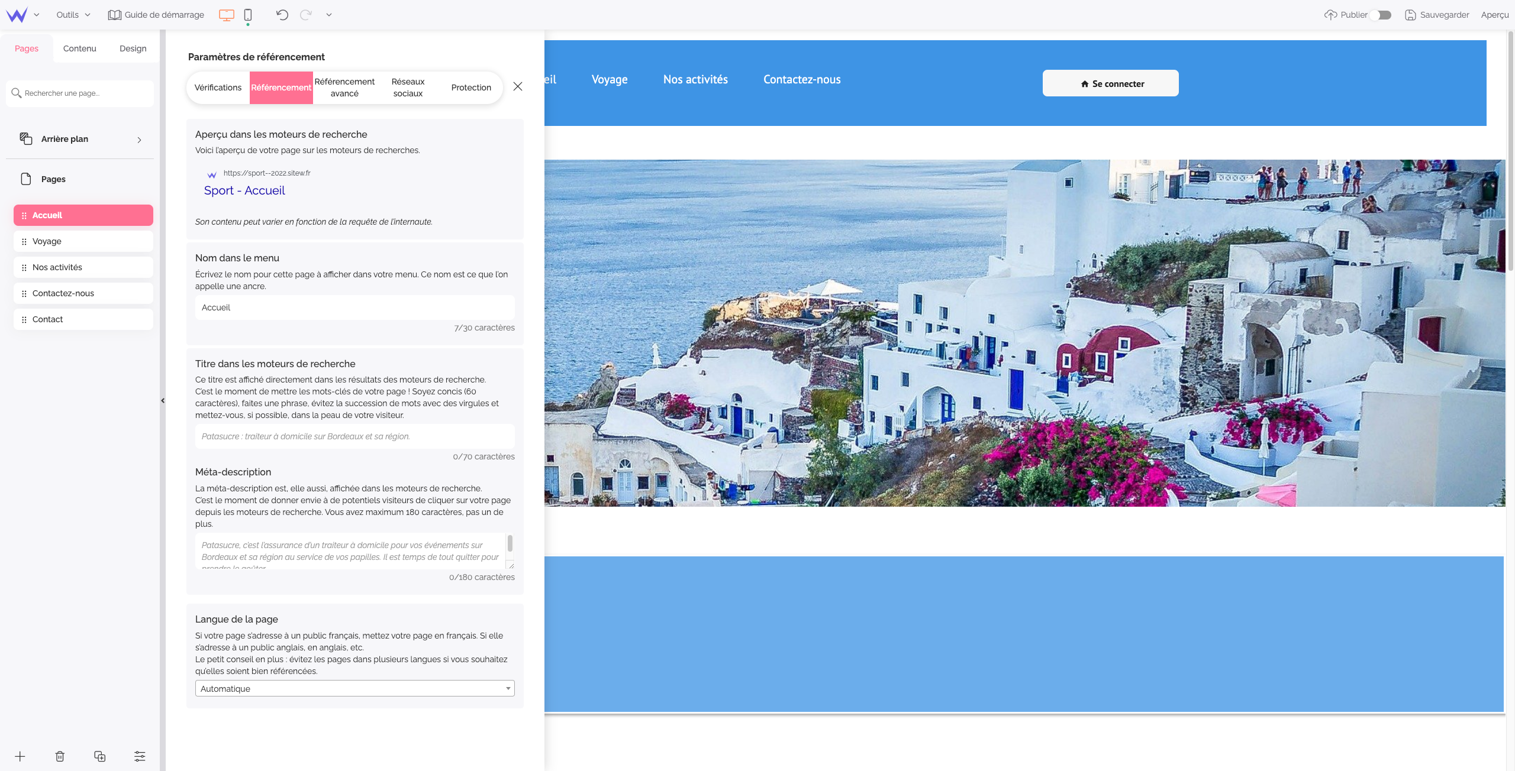The height and width of the screenshot is (771, 1515).
Task: Undo the last change
Action: [282, 15]
